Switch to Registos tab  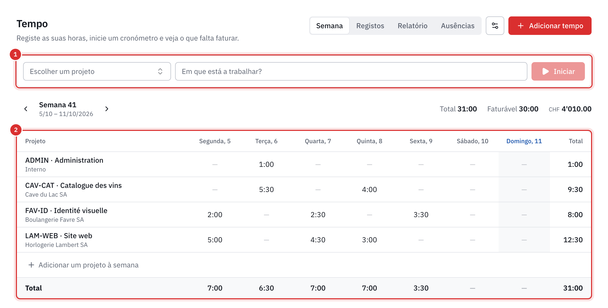pos(370,26)
